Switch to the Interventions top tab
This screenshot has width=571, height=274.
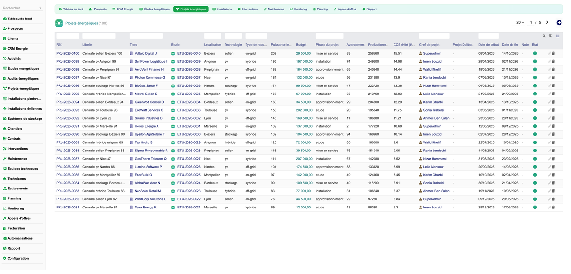point(248,9)
